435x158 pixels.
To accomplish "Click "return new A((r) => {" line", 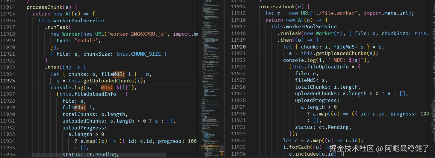I will [x=64, y=14].
